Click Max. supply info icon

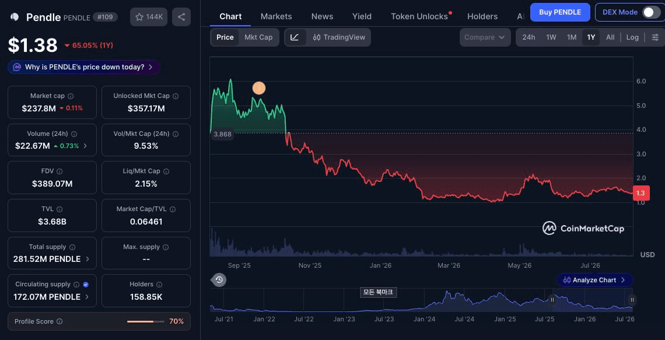[x=166, y=247]
